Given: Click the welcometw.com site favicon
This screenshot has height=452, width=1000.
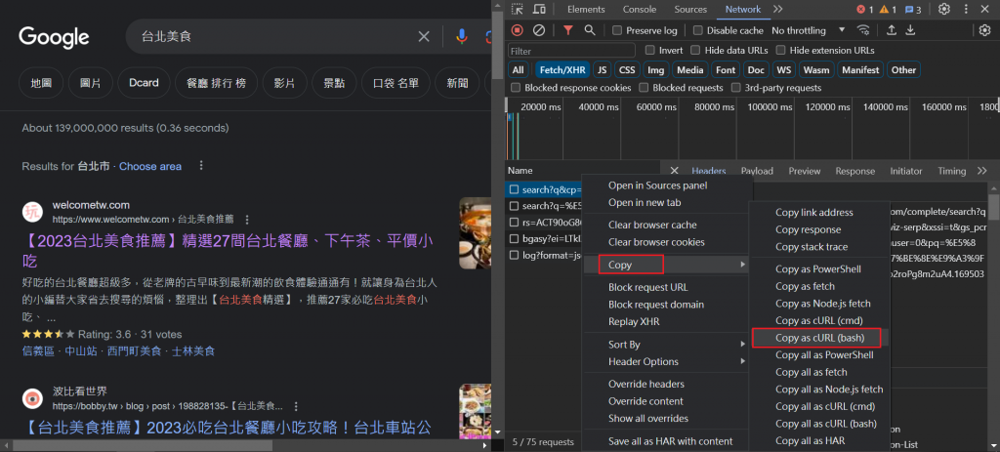Looking at the screenshot, I should click(x=32, y=212).
